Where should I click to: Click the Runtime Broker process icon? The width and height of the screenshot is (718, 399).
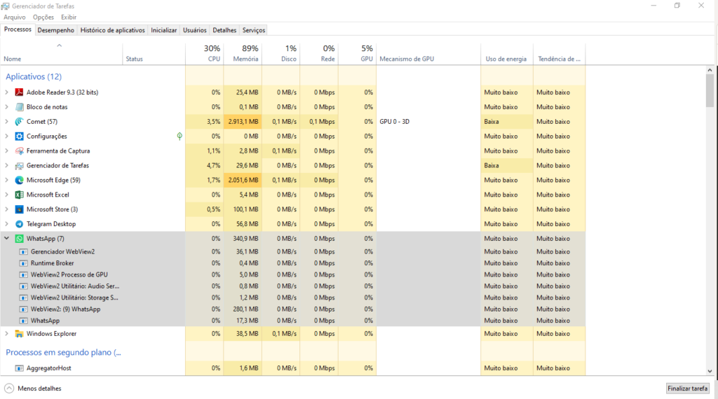click(x=23, y=263)
